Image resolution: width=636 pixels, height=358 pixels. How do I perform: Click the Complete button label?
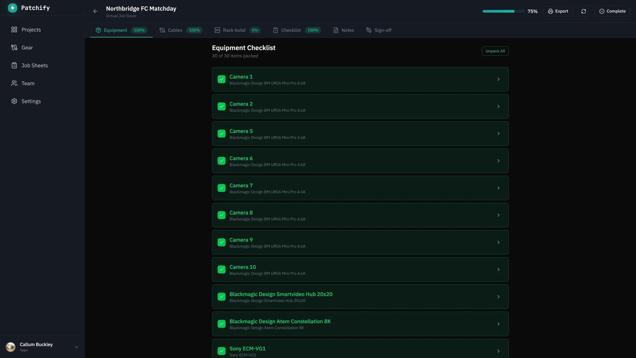[616, 11]
